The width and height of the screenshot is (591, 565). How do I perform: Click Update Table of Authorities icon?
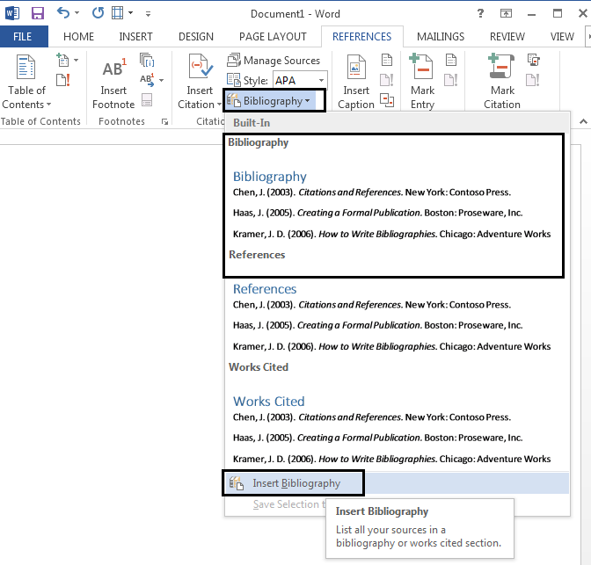[533, 80]
